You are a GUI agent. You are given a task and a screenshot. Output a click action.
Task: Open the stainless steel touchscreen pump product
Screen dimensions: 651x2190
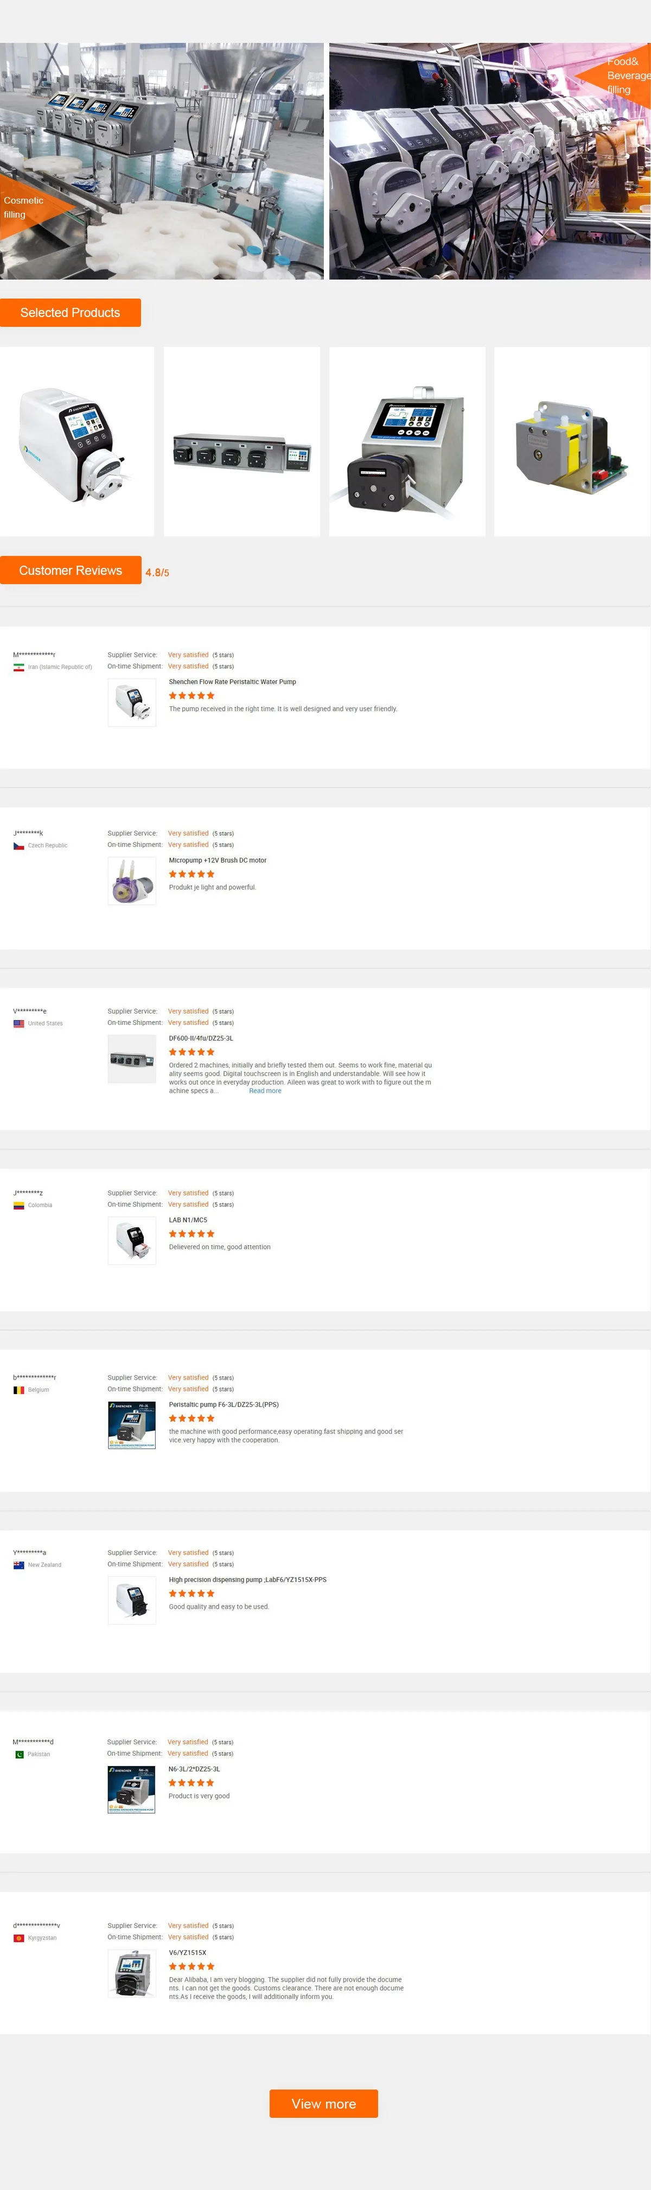(x=407, y=442)
